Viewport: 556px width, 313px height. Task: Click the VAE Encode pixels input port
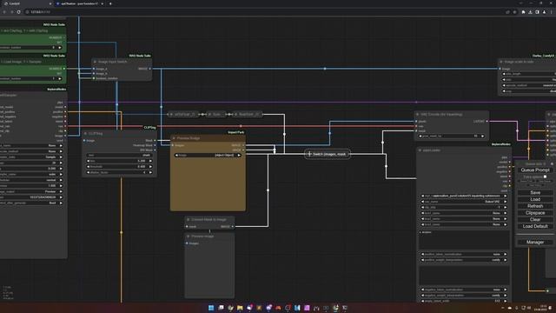coord(417,122)
